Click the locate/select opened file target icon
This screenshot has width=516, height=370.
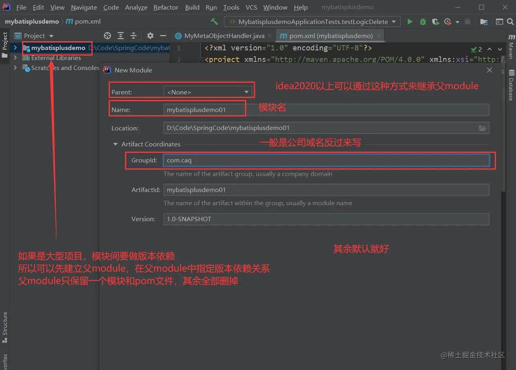click(107, 36)
